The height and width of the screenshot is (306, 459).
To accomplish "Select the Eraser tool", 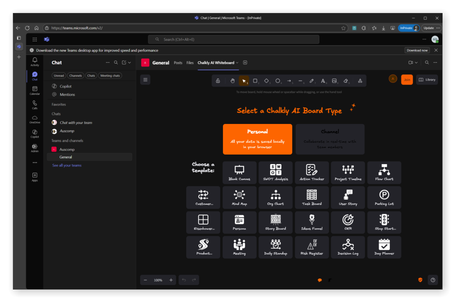I will tap(346, 81).
